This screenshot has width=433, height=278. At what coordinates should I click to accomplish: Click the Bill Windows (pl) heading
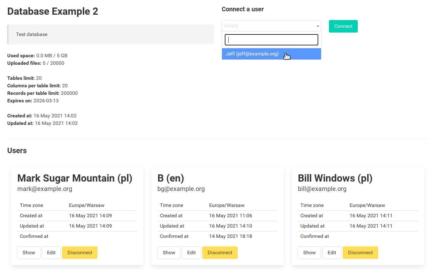click(335, 178)
